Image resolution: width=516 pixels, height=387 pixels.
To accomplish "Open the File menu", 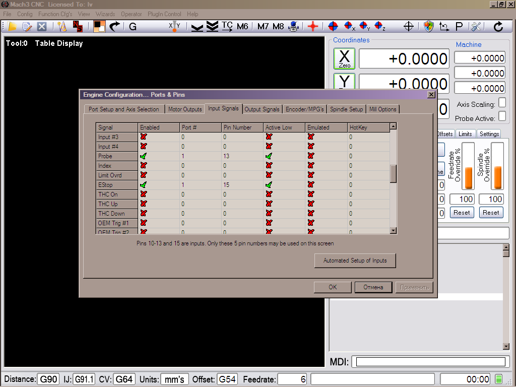I will point(7,14).
